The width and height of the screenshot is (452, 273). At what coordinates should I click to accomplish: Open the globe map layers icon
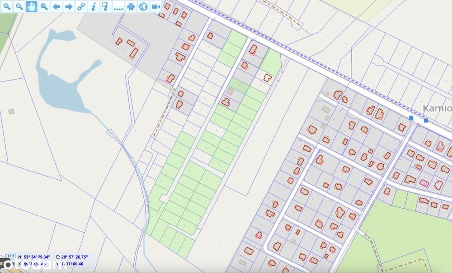pyautogui.click(x=143, y=6)
